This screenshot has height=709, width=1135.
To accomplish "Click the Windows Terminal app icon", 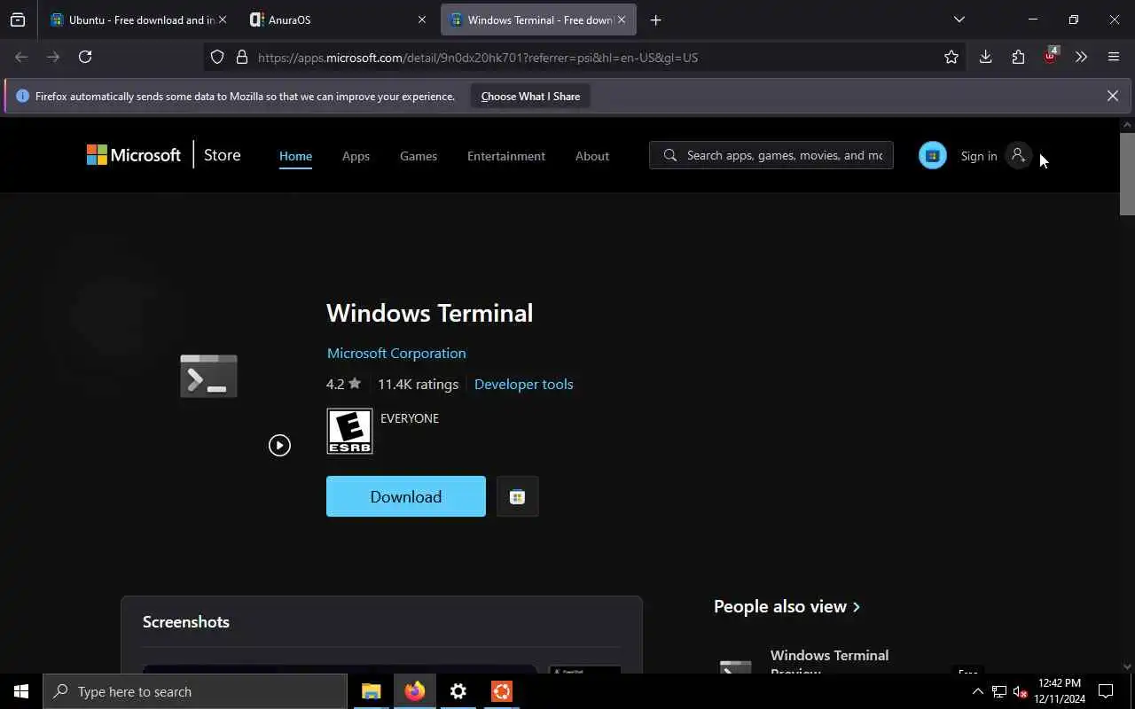I will (209, 376).
